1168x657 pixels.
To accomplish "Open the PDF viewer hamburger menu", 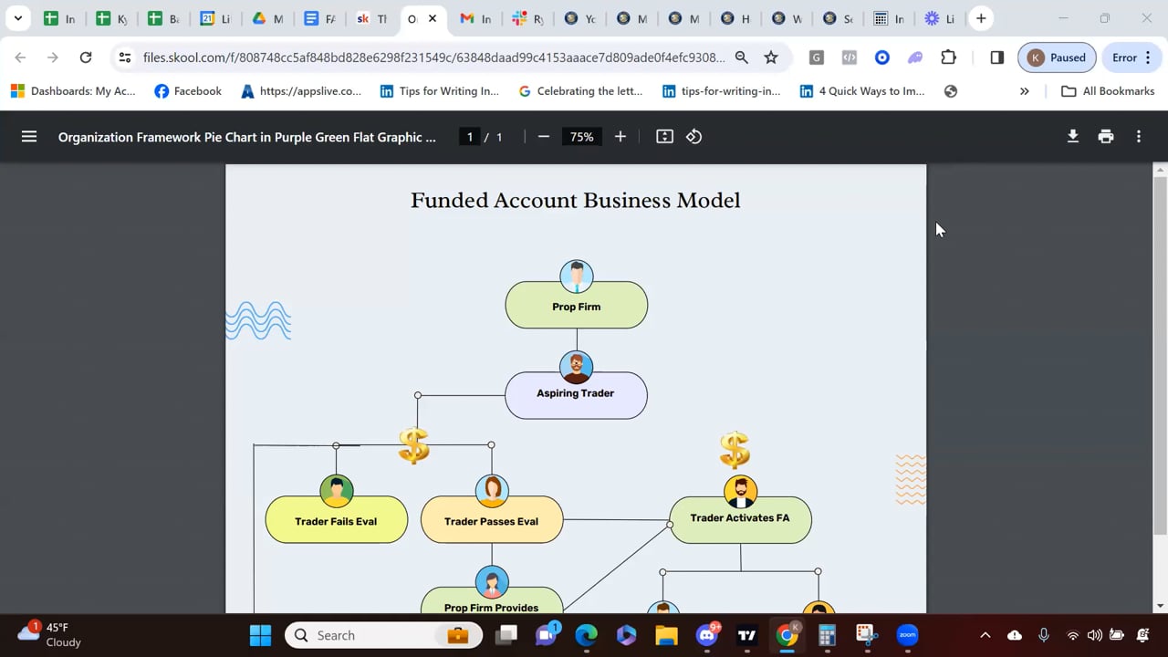I will [29, 137].
